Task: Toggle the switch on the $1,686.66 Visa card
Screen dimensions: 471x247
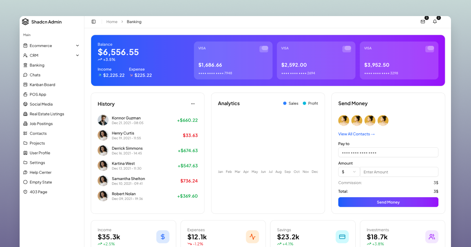Action: (x=264, y=49)
